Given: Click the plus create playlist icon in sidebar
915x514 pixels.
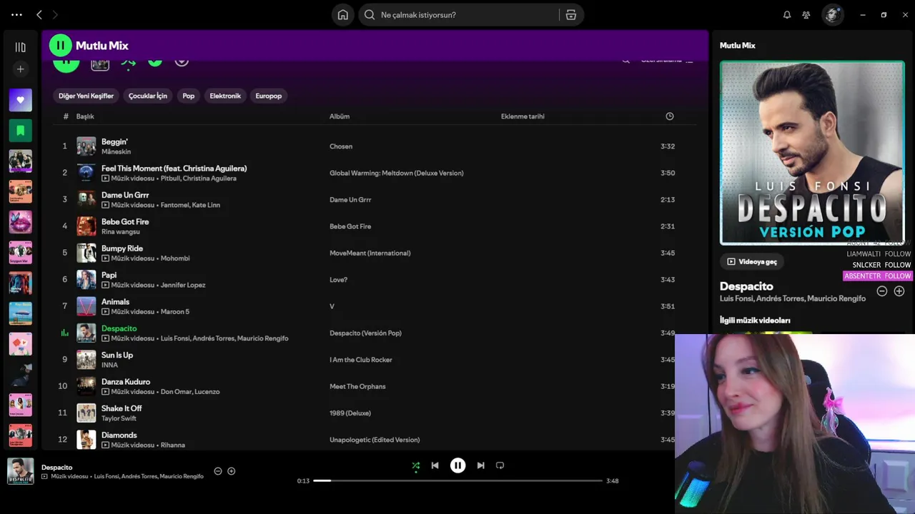Looking at the screenshot, I should click(20, 69).
